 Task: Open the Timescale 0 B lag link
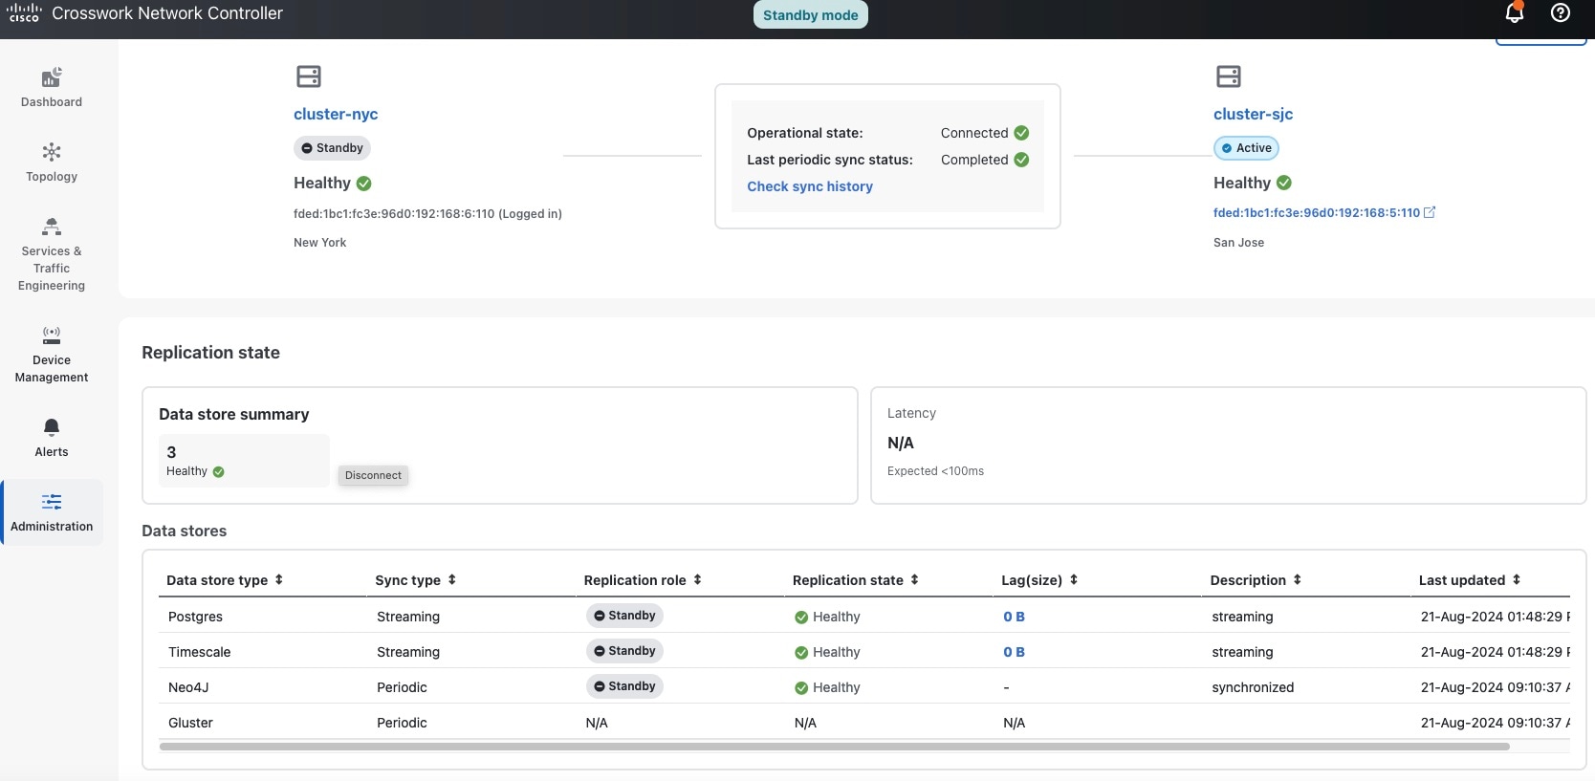1014,652
